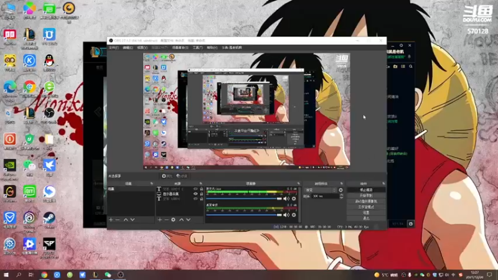498x280 pixels.
Task: Mute the microphone audio track
Action: click(286, 198)
